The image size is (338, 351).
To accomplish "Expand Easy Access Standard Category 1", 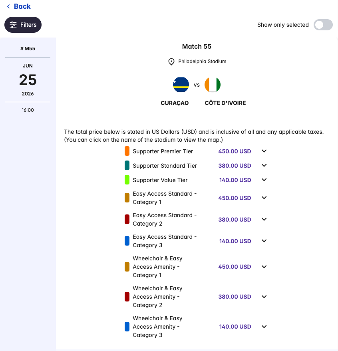I will tap(264, 198).
